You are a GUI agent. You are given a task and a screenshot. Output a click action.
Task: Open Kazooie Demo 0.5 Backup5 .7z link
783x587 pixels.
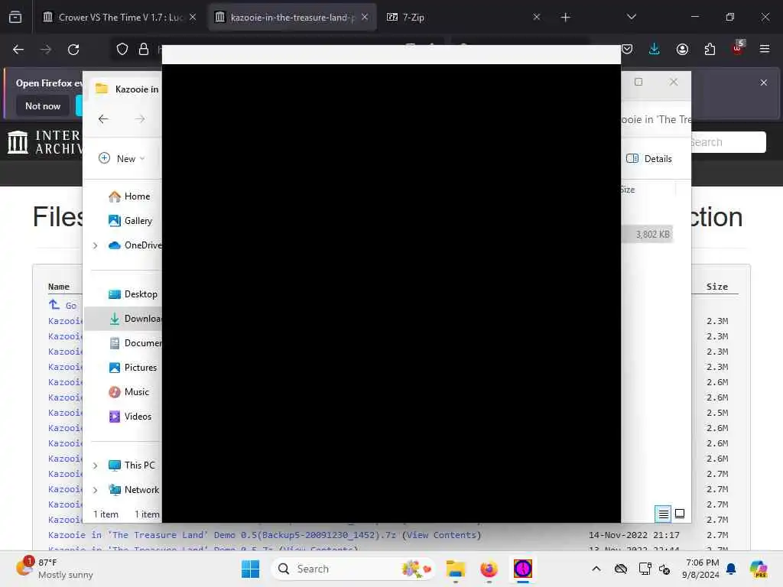[x=222, y=535]
